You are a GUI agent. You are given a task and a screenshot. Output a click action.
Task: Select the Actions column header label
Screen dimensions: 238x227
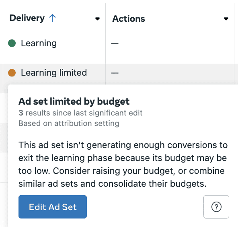[x=129, y=19]
